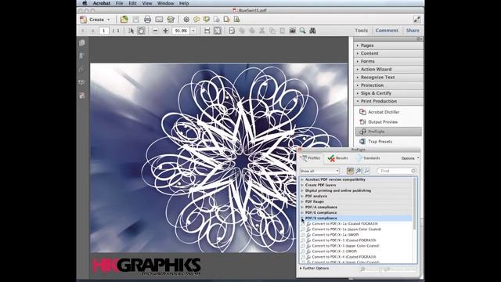The width and height of the screenshot is (501, 282).
Task: Expand PDF analysis profile group
Action: pos(302,196)
